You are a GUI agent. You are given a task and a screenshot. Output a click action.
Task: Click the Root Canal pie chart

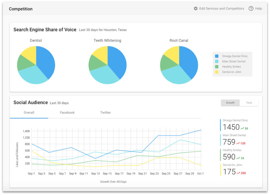(179, 65)
